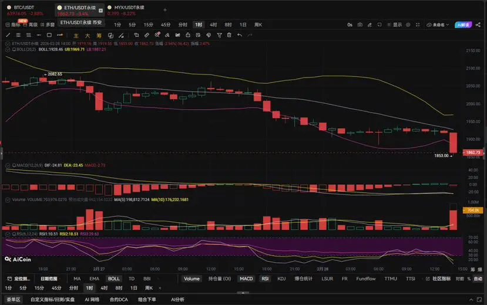Viewport: 487px width, 305px height.
Task: Open more drawing tools ellipsis
Action: (60, 35)
